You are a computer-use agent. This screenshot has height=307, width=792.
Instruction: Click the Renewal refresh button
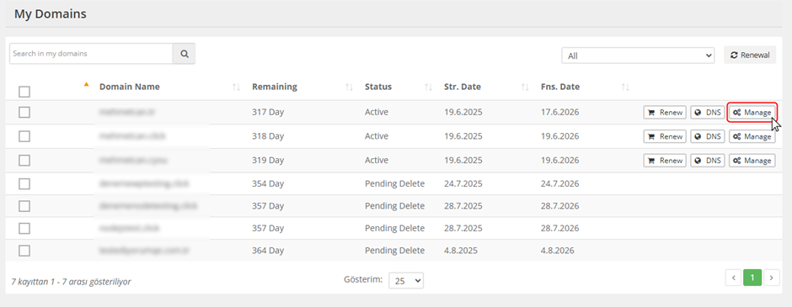coord(750,55)
